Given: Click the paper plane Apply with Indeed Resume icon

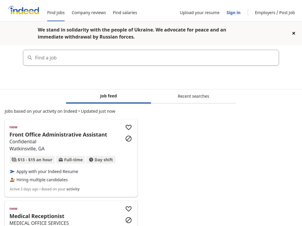Looking at the screenshot, I should [12, 172].
